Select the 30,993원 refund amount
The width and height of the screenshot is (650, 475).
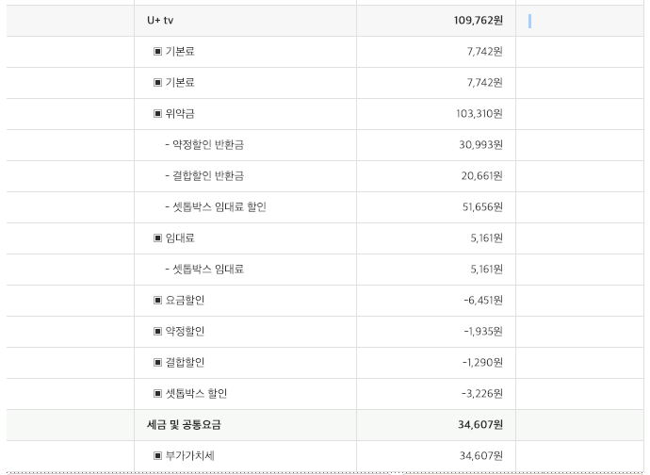[x=481, y=145]
